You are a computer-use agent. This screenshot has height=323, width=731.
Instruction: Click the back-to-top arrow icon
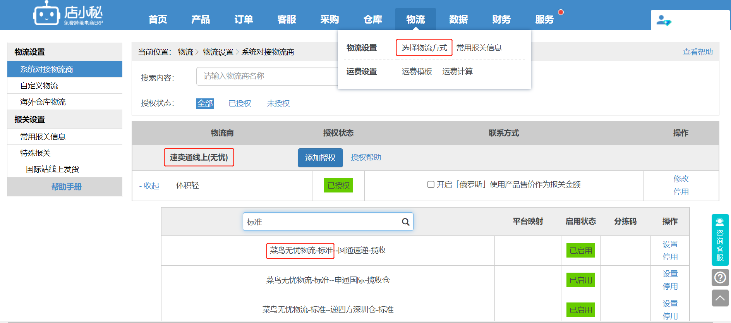click(x=720, y=298)
